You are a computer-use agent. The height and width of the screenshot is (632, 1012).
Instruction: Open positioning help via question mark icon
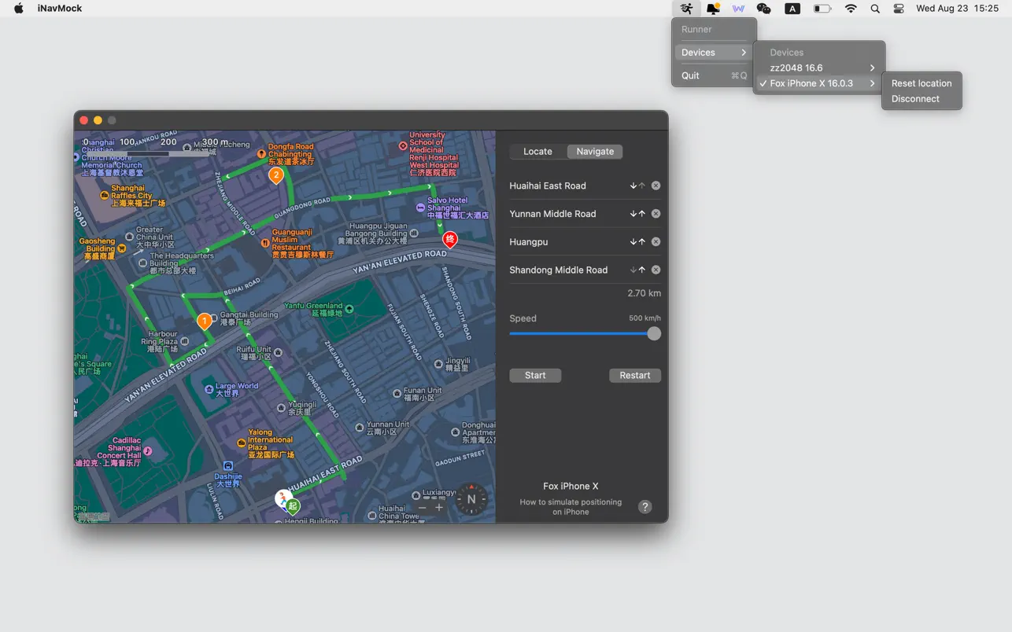pyautogui.click(x=645, y=507)
